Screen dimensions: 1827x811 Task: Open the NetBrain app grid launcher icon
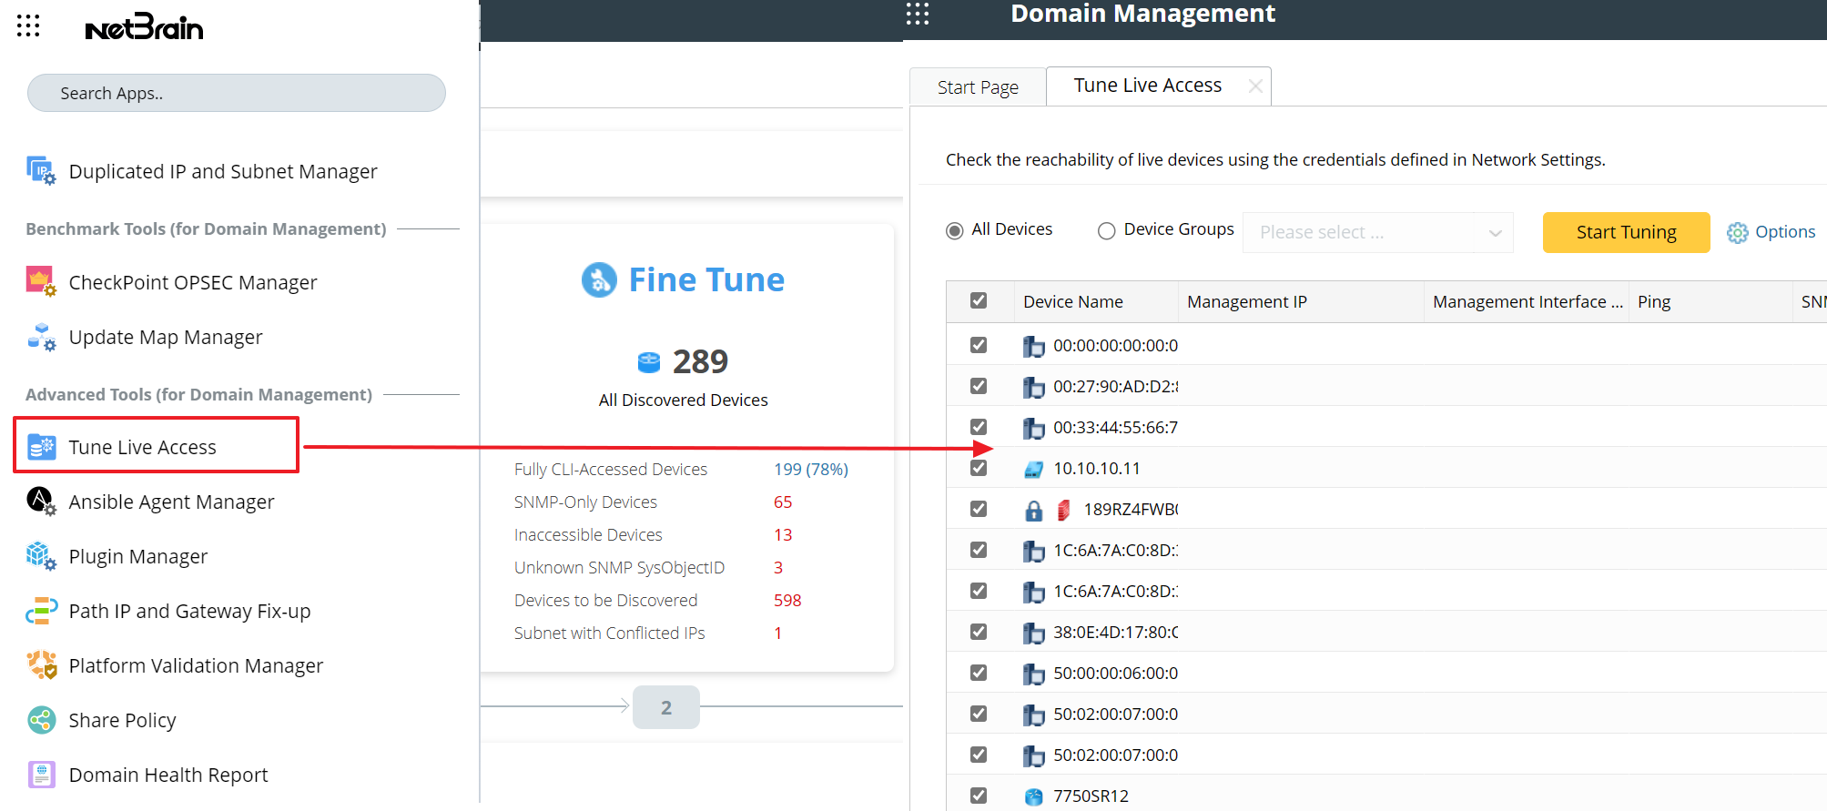[x=28, y=26]
